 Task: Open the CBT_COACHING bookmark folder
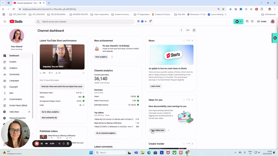(x=37, y=14)
